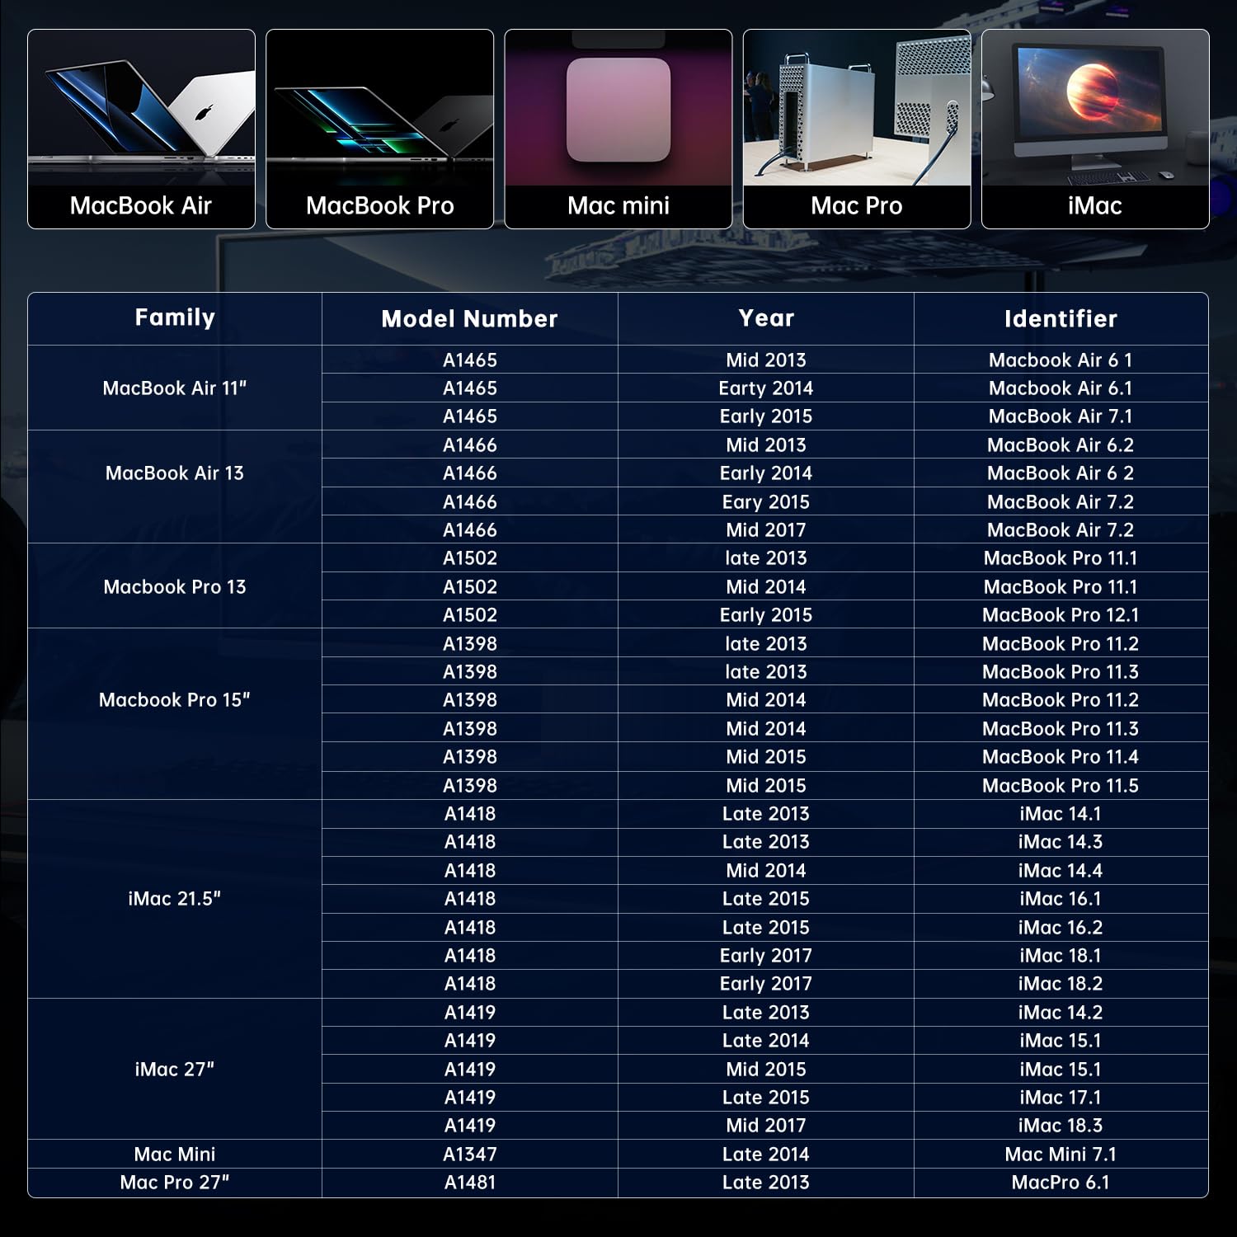
Task: Click the "Mac Mini" family cell
Action: (x=175, y=1154)
